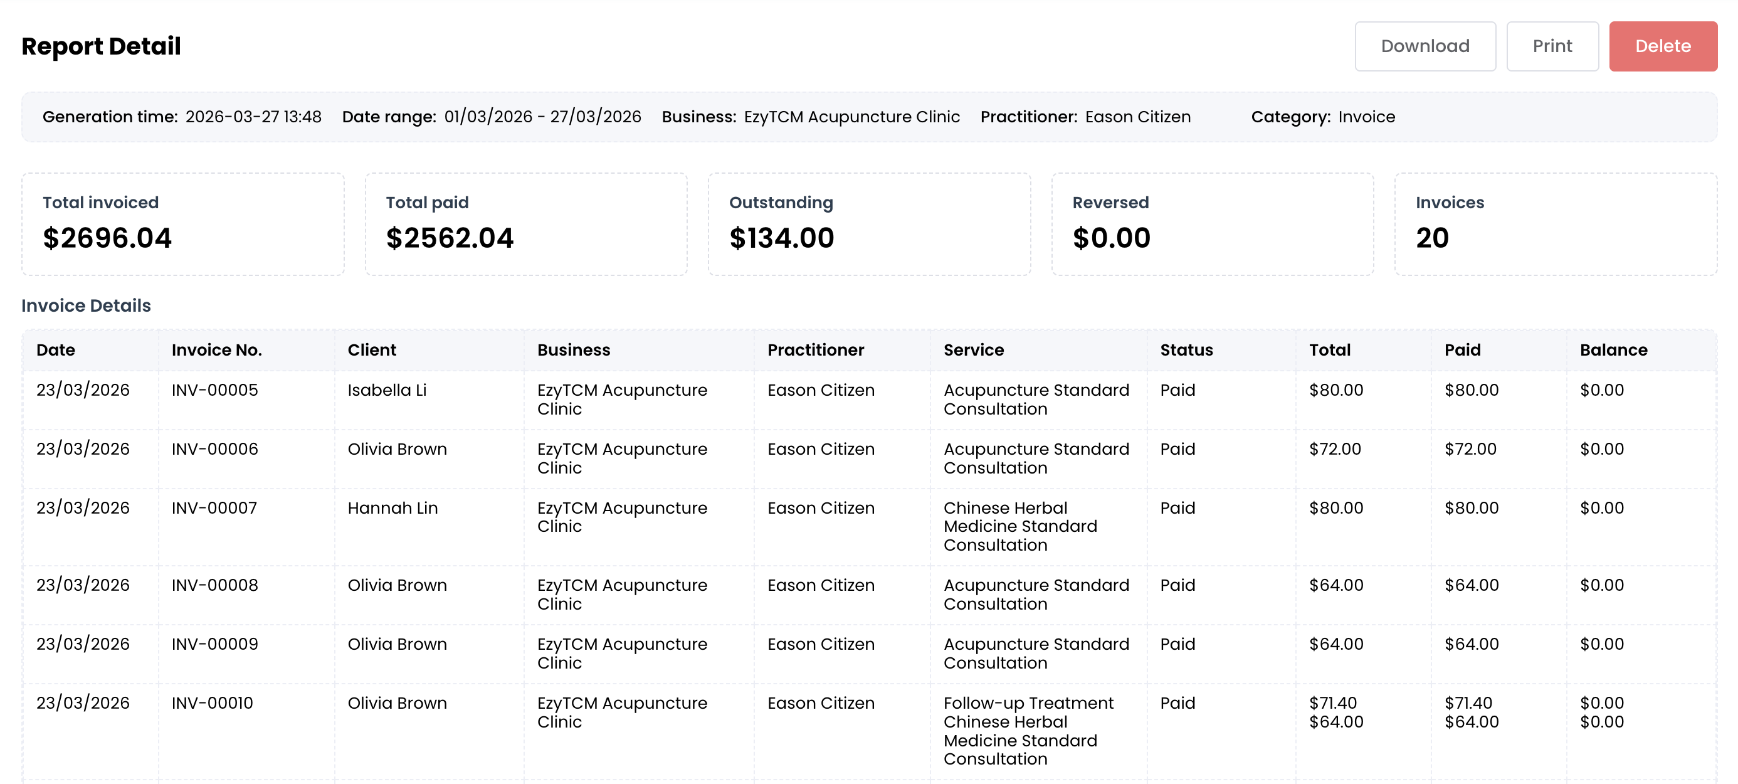
Task: Select the Total invoiced summary card
Action: pyautogui.click(x=182, y=224)
